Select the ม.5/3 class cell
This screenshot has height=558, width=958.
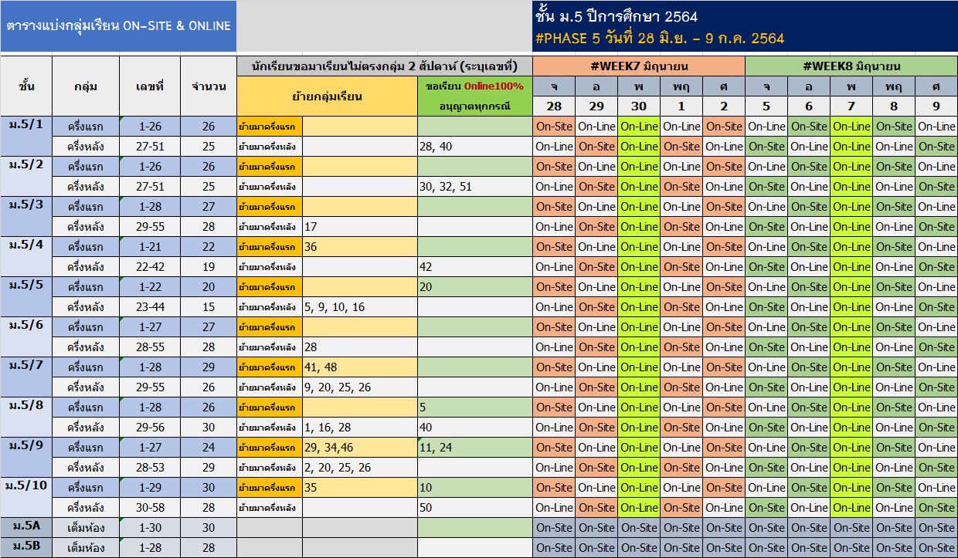(26, 217)
